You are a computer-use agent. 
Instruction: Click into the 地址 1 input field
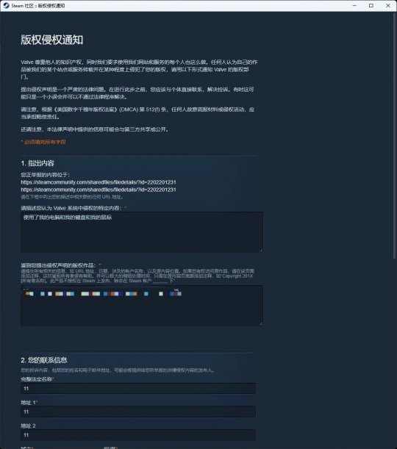pos(138,412)
